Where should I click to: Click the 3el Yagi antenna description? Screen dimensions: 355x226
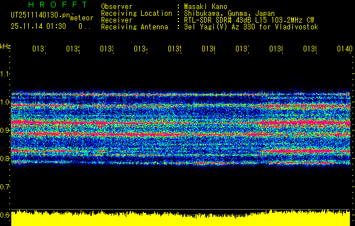tap(251, 27)
